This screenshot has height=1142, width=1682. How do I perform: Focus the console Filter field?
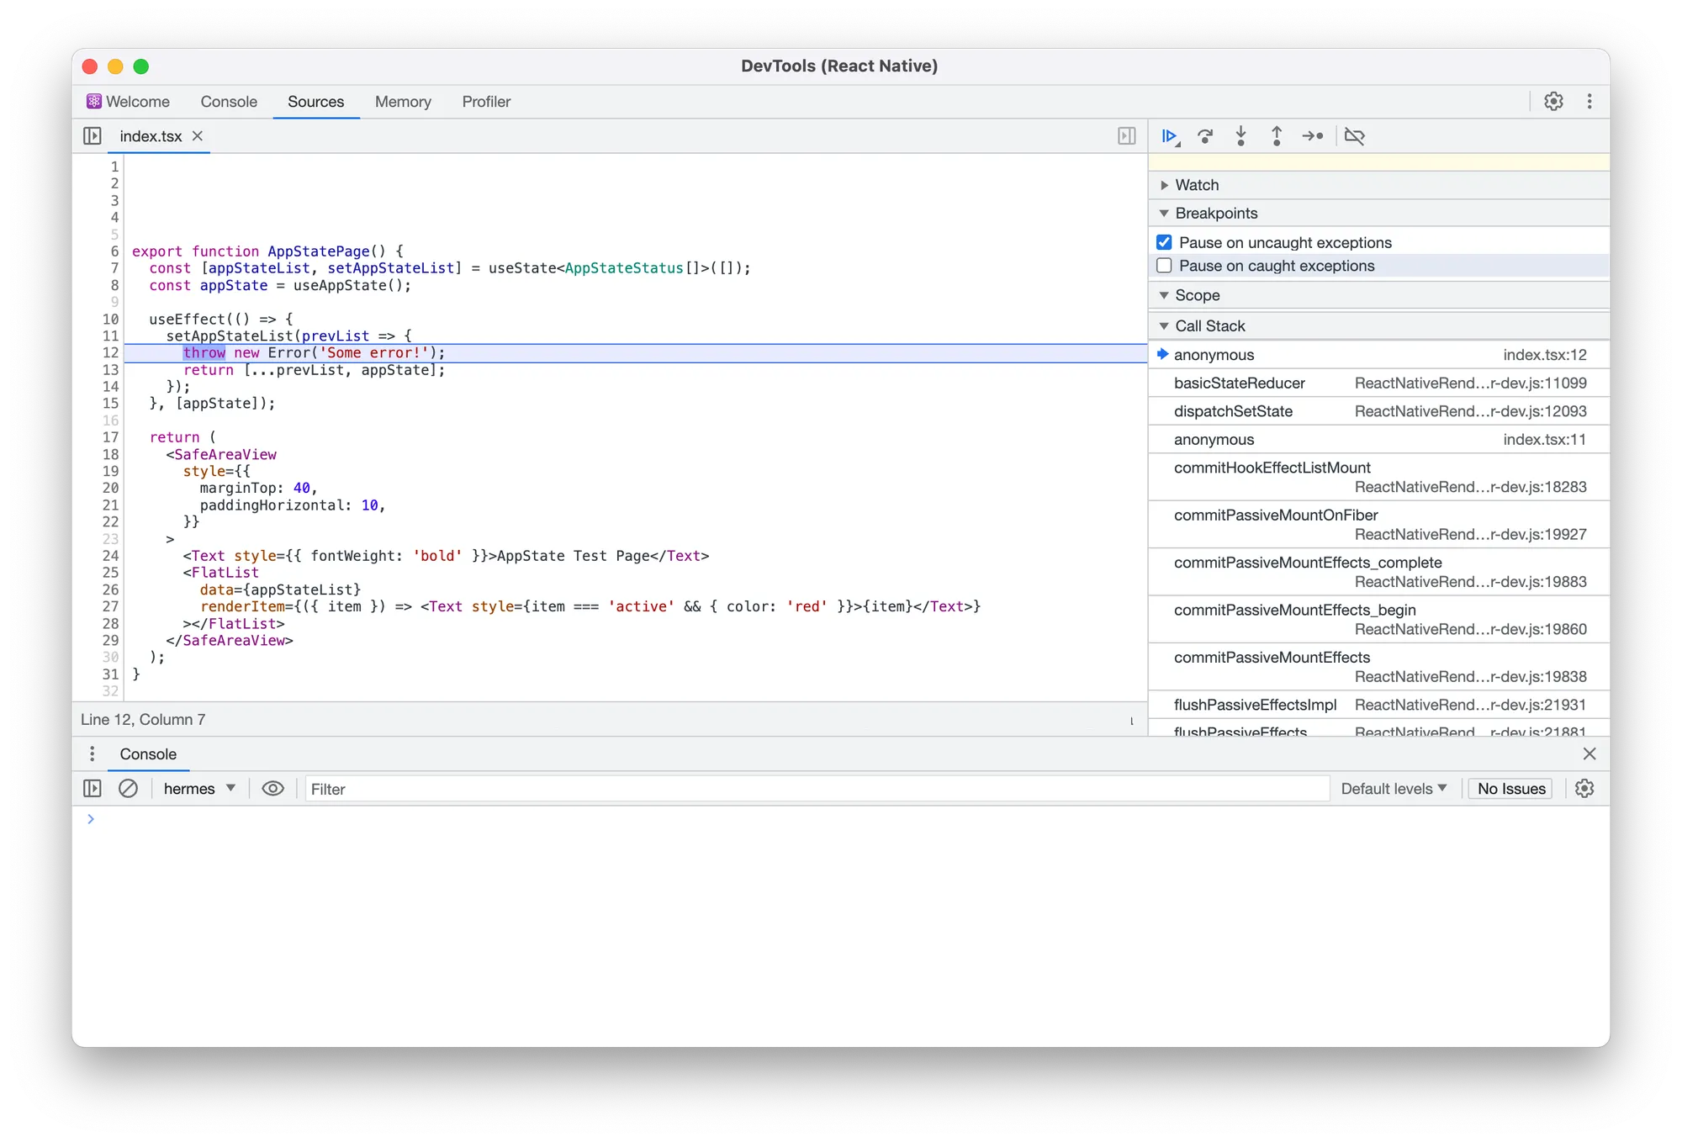click(816, 789)
